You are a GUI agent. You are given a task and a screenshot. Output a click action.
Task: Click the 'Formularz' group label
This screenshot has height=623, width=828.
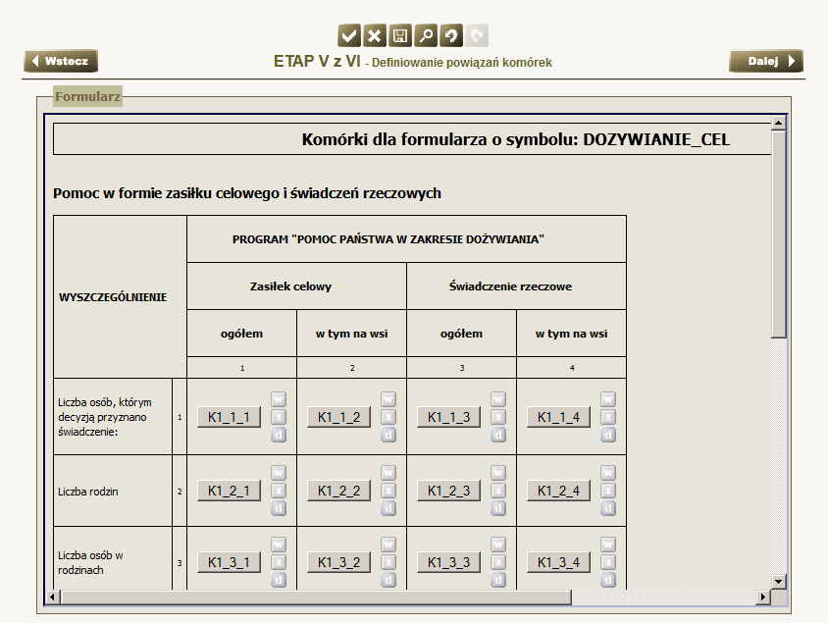(x=87, y=96)
